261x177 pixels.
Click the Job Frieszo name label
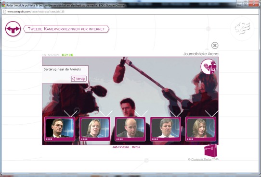pos(121,147)
